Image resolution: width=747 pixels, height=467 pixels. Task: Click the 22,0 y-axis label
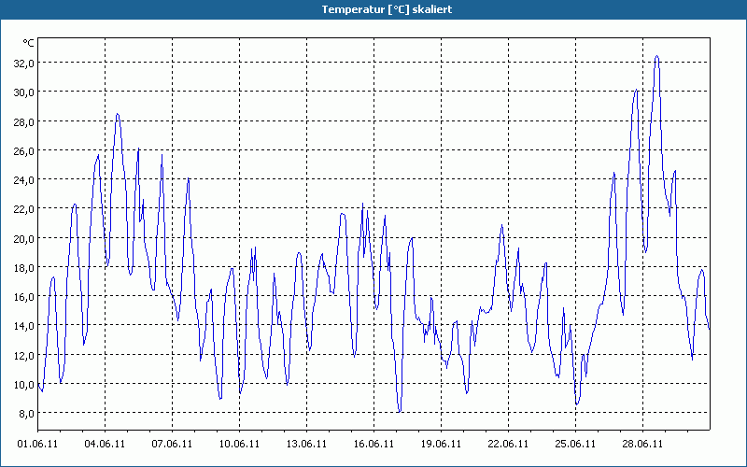24,208
